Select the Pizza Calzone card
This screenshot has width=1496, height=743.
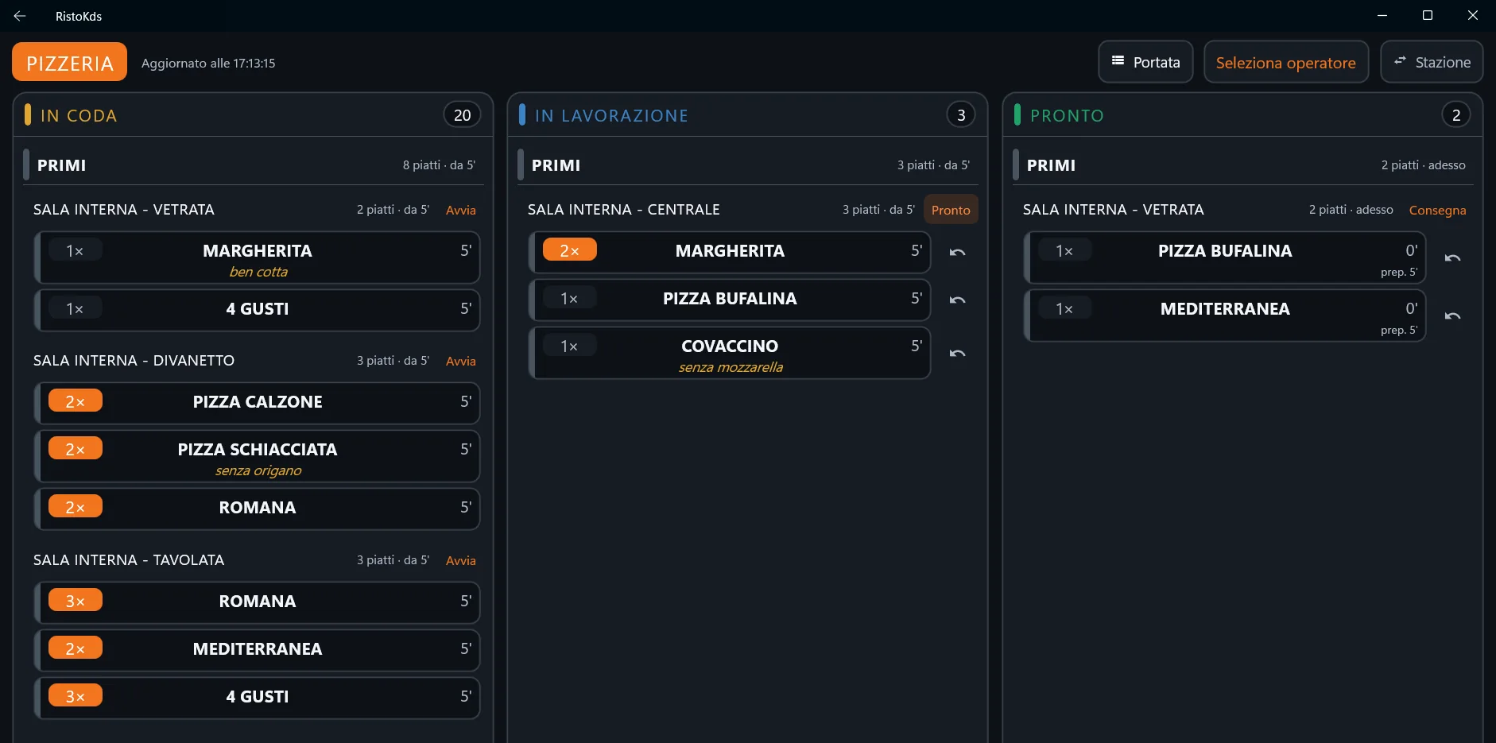[x=258, y=403]
